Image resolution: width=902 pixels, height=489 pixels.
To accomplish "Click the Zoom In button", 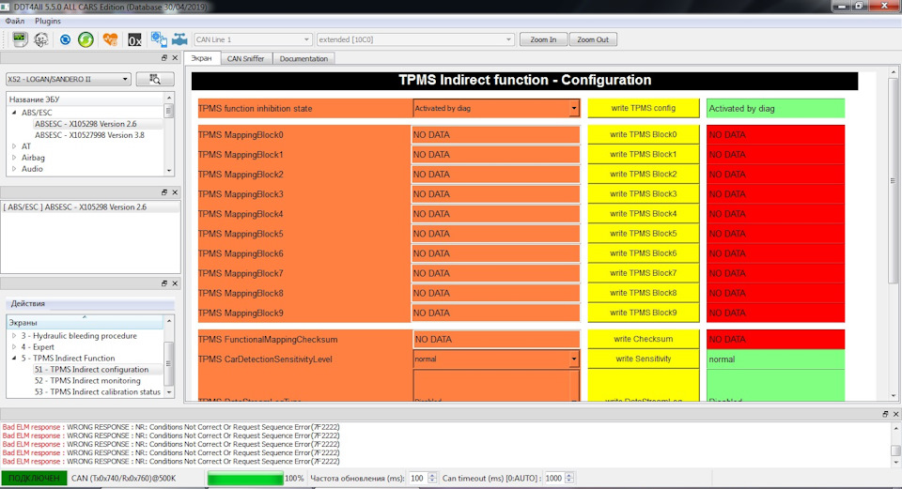I will pos(543,39).
